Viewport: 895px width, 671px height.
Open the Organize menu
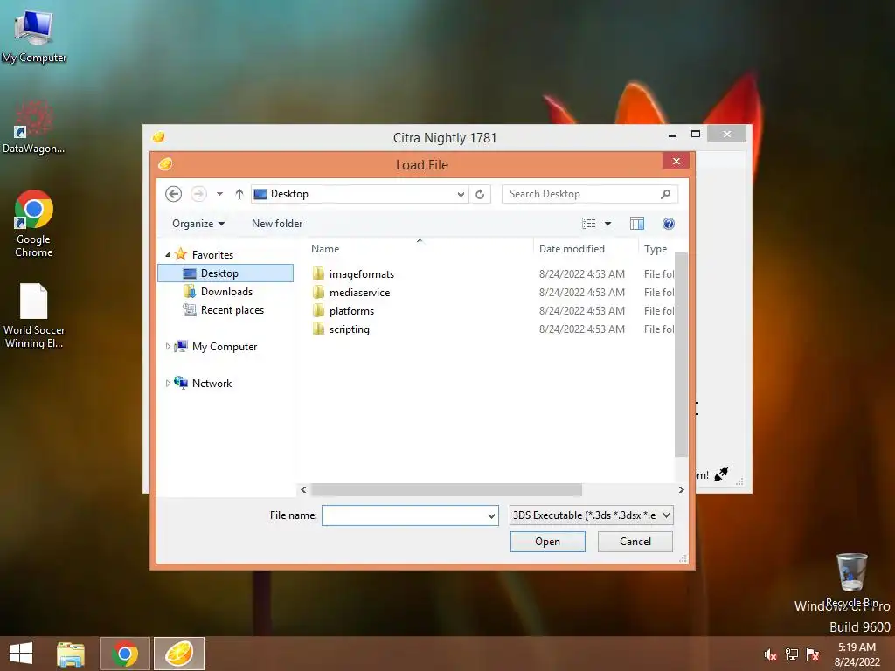pyautogui.click(x=198, y=224)
